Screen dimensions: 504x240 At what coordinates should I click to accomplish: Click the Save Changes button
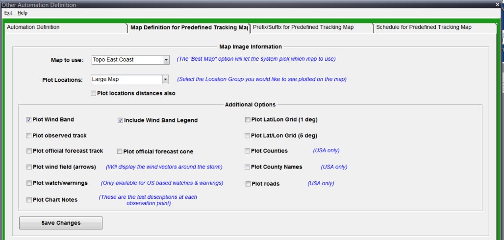[61, 223]
